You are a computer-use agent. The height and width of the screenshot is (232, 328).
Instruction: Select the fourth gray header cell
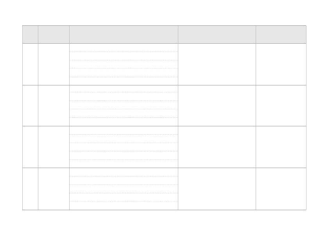pos(217,35)
